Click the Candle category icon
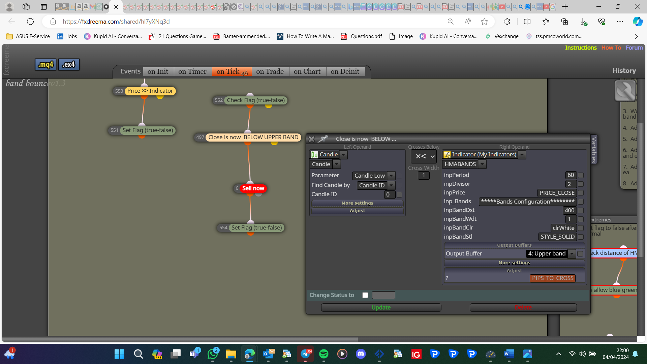 (314, 155)
